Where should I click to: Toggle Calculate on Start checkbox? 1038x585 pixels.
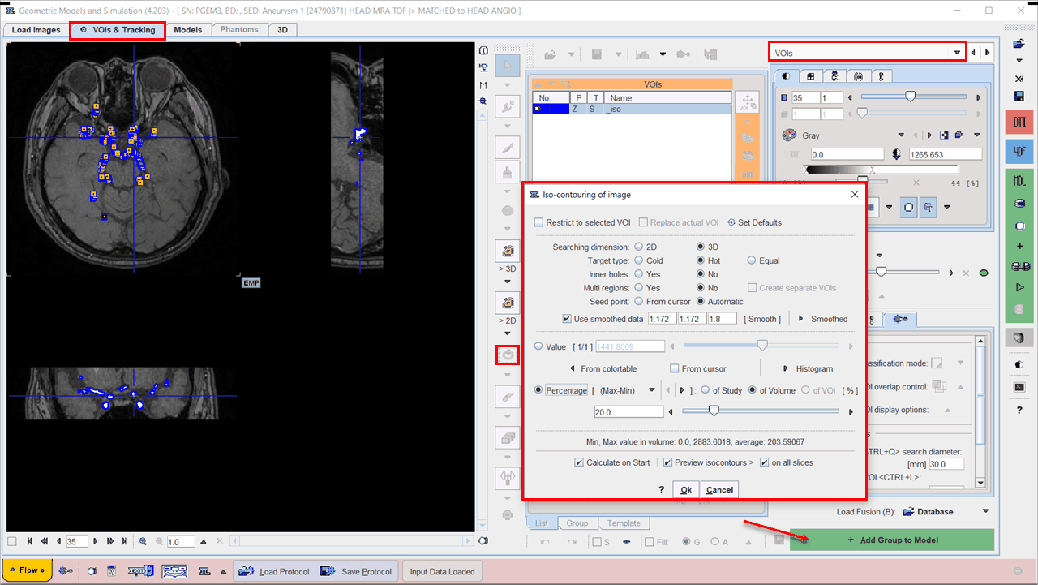579,462
